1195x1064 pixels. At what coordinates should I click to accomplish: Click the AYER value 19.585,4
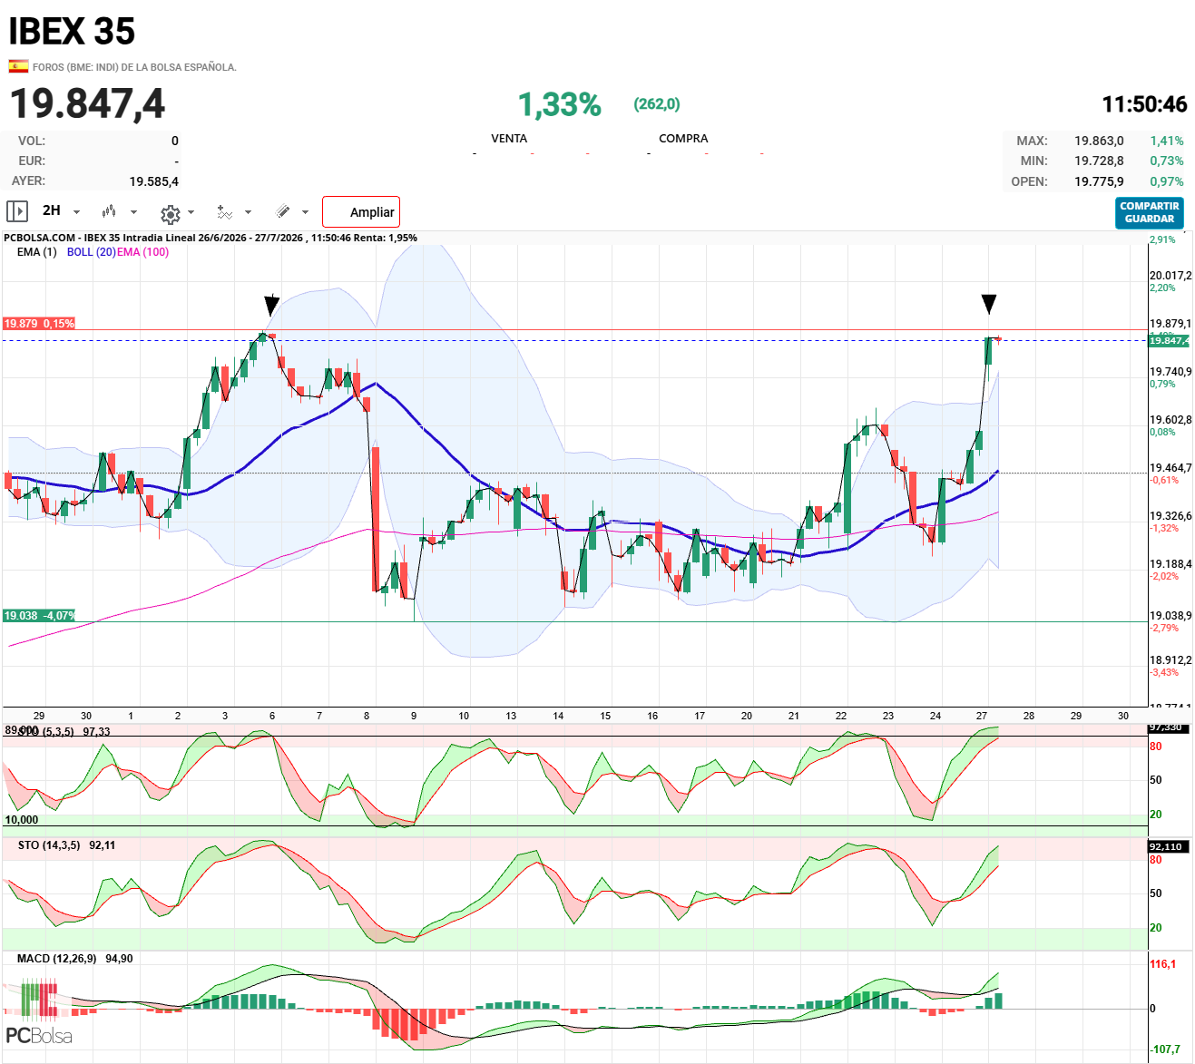tap(154, 181)
